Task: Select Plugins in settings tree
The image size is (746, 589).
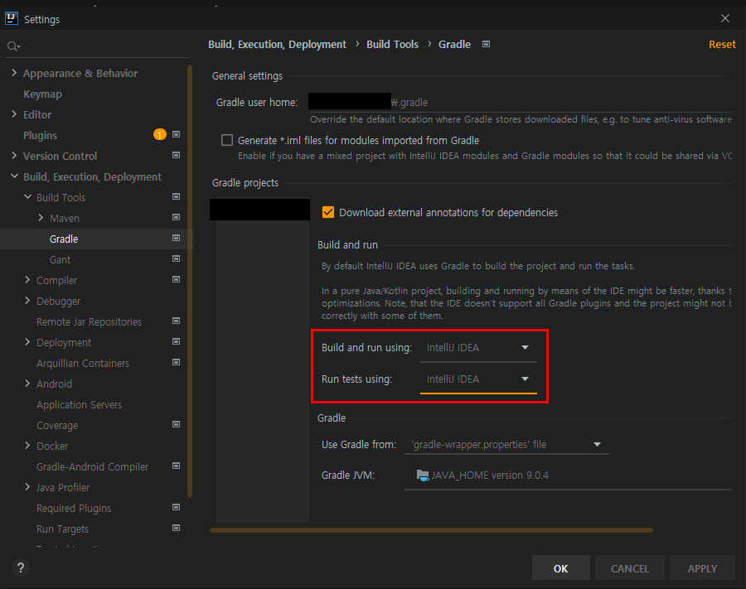Action: click(x=40, y=136)
